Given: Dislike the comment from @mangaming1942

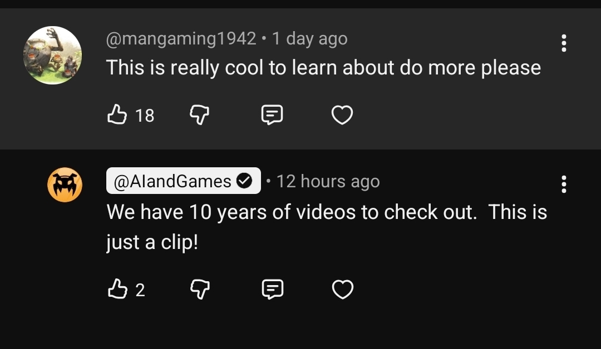Looking at the screenshot, I should tap(199, 115).
